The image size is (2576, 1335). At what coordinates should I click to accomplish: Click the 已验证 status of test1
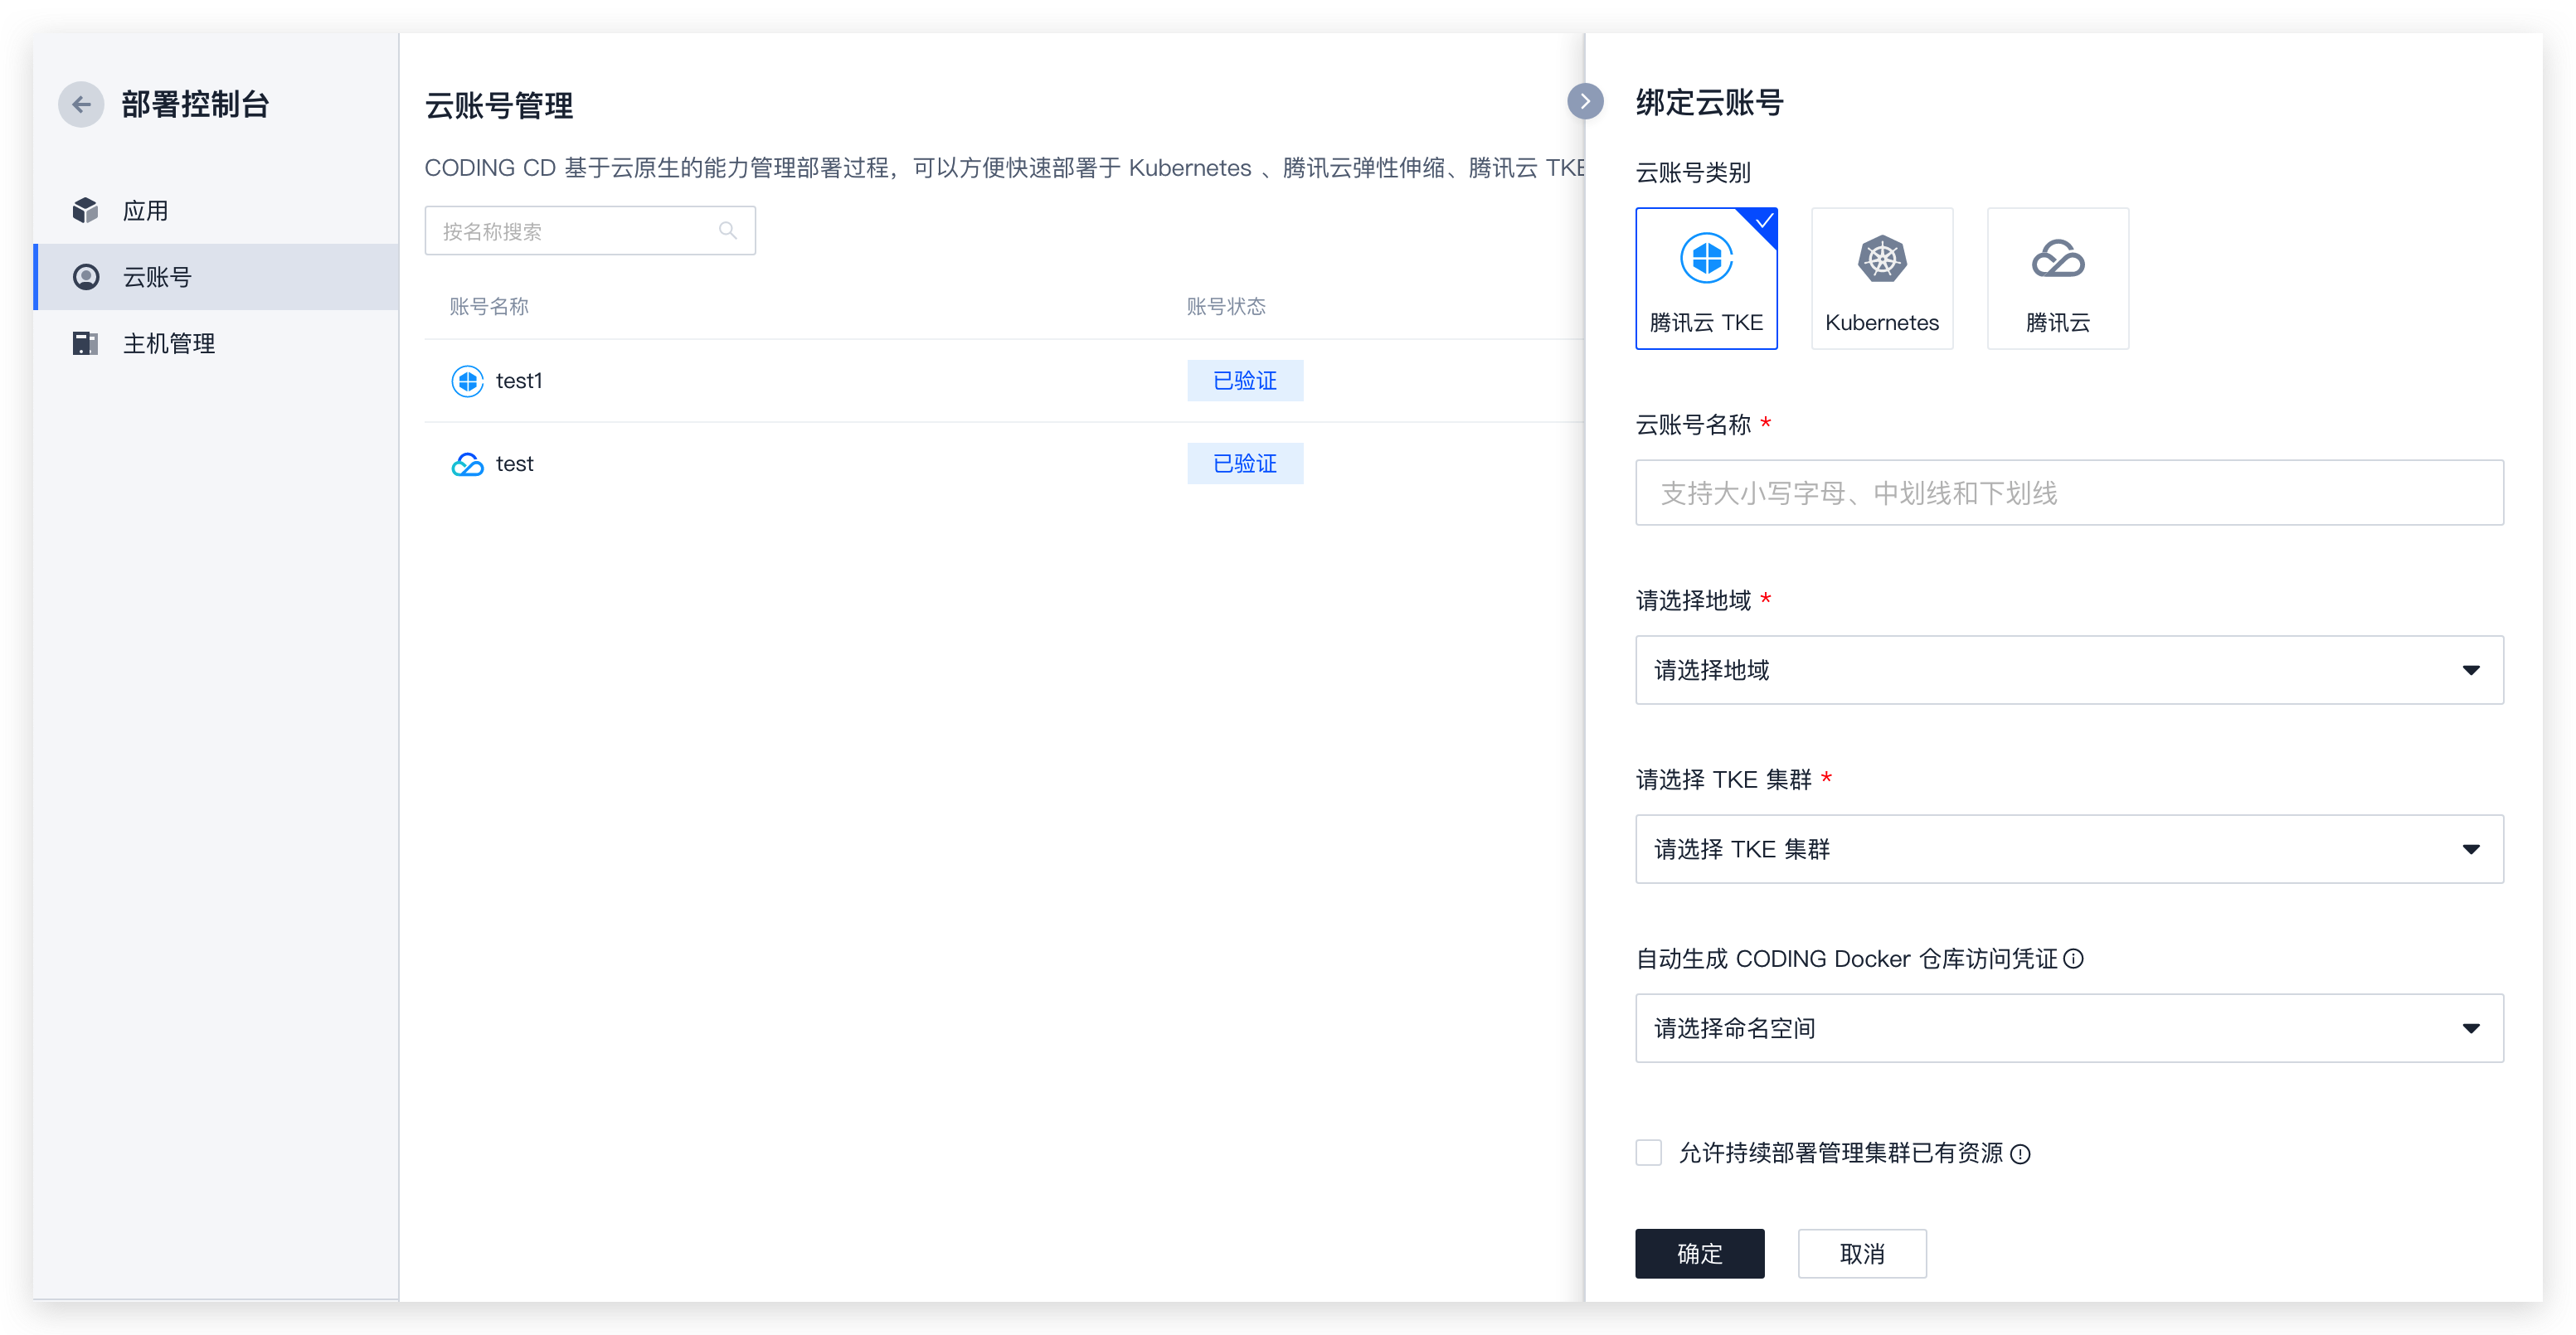(x=1245, y=381)
